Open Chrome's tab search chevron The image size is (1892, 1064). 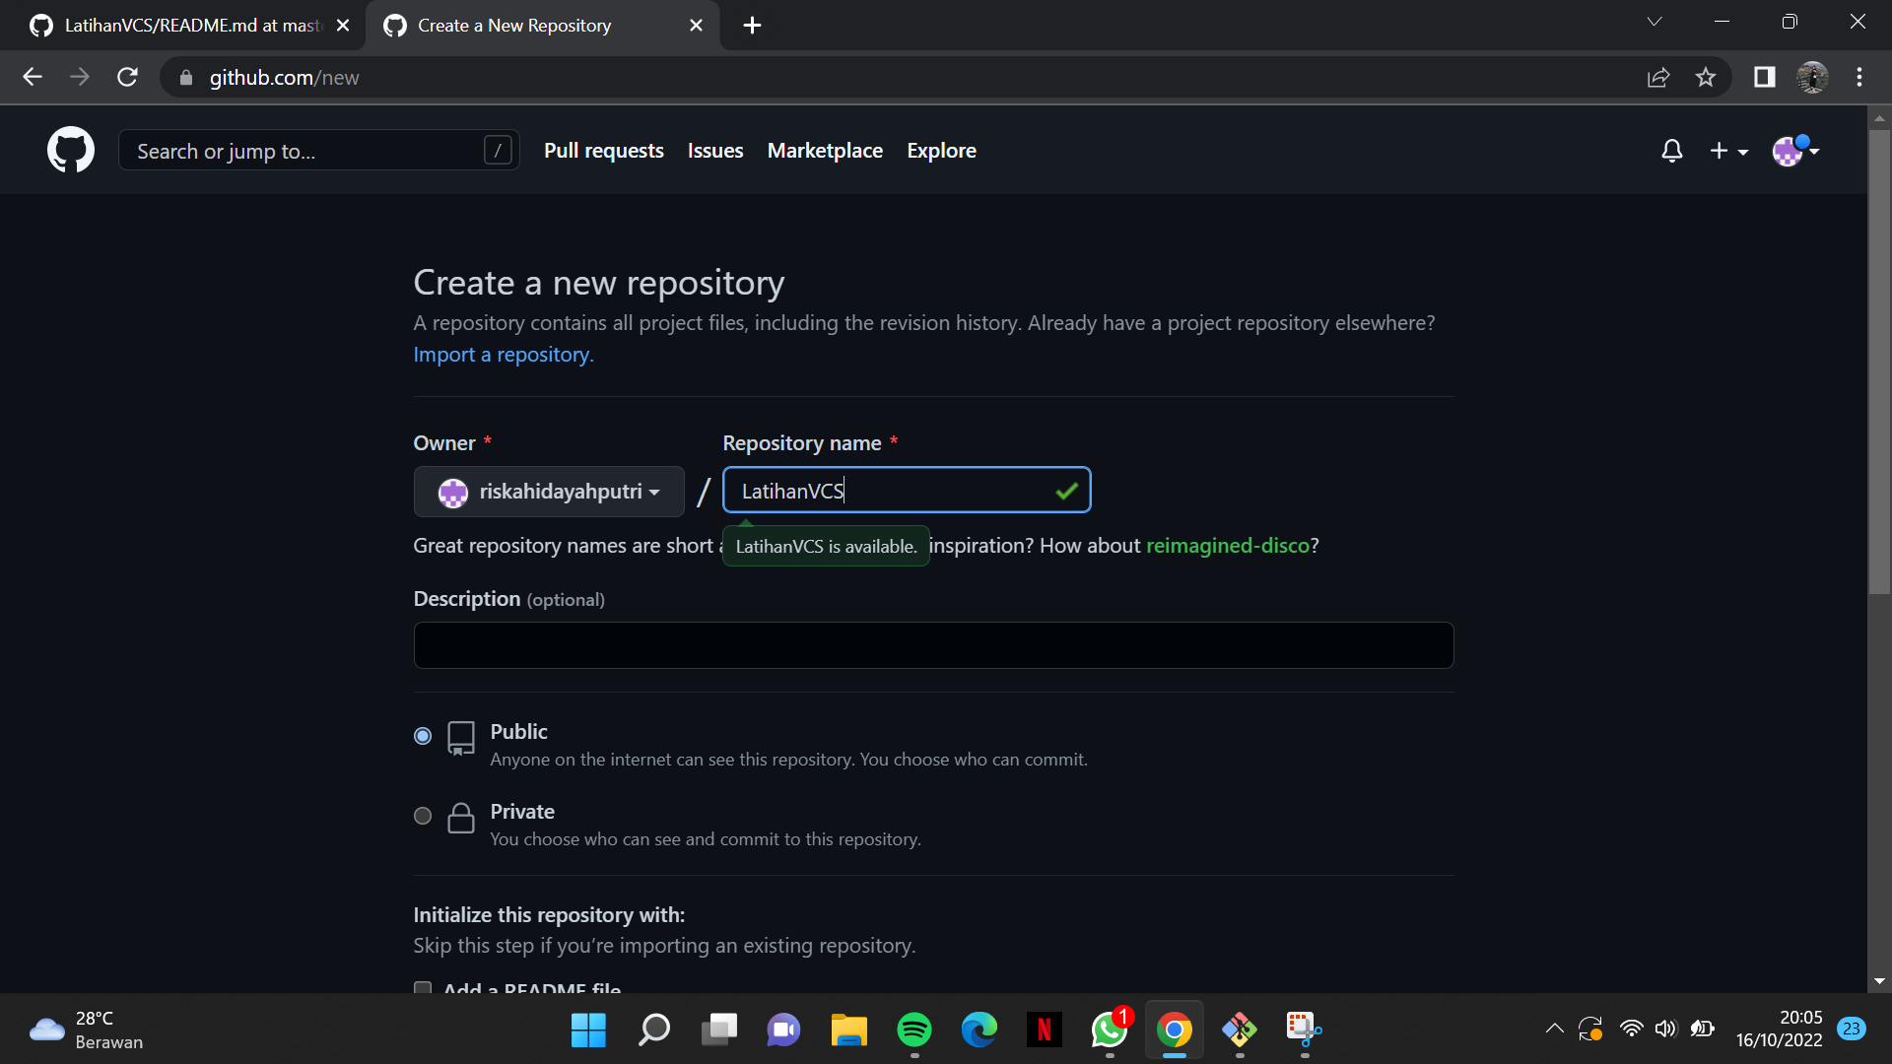click(1655, 21)
